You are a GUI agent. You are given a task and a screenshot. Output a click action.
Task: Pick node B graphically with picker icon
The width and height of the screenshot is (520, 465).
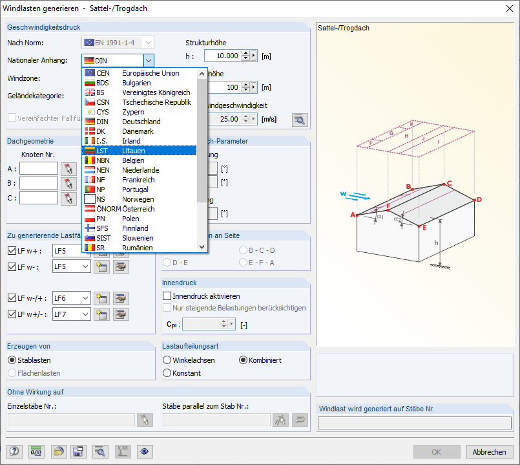click(68, 183)
